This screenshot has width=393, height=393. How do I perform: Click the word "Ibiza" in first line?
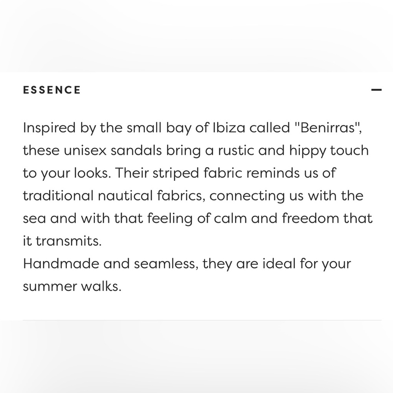point(229,128)
